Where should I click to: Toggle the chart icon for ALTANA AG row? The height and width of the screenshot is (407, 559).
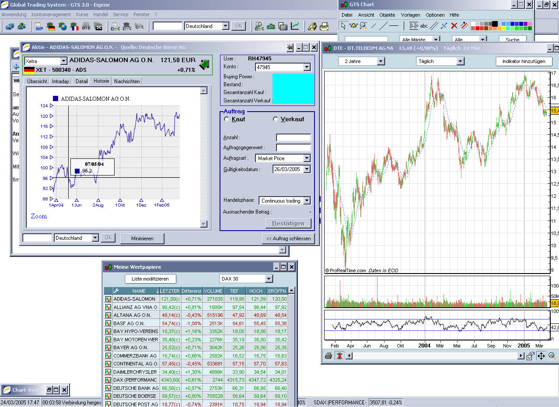point(108,315)
